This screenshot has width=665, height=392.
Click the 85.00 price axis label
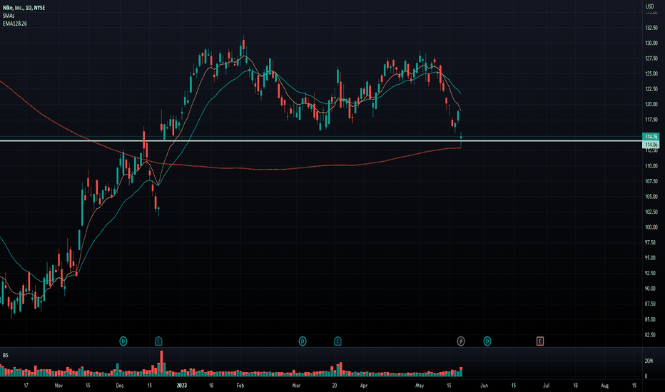651,319
